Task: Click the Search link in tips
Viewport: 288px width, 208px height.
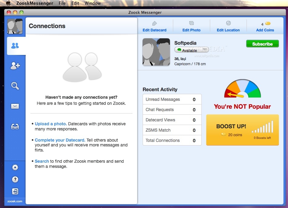Action: (x=42, y=161)
